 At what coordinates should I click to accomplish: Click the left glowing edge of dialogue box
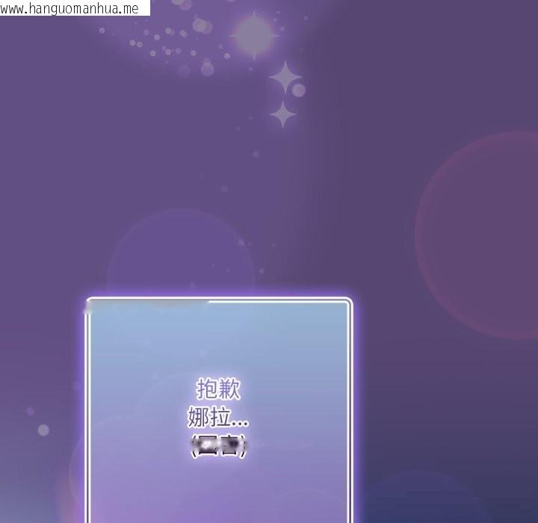click(x=88, y=411)
